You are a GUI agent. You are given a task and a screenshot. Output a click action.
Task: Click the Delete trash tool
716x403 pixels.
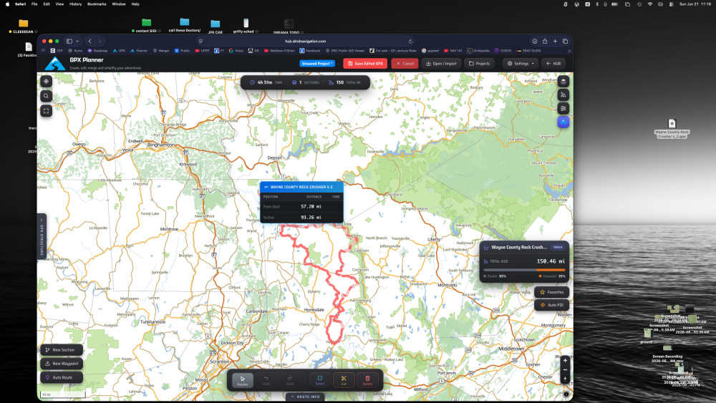tap(367, 380)
